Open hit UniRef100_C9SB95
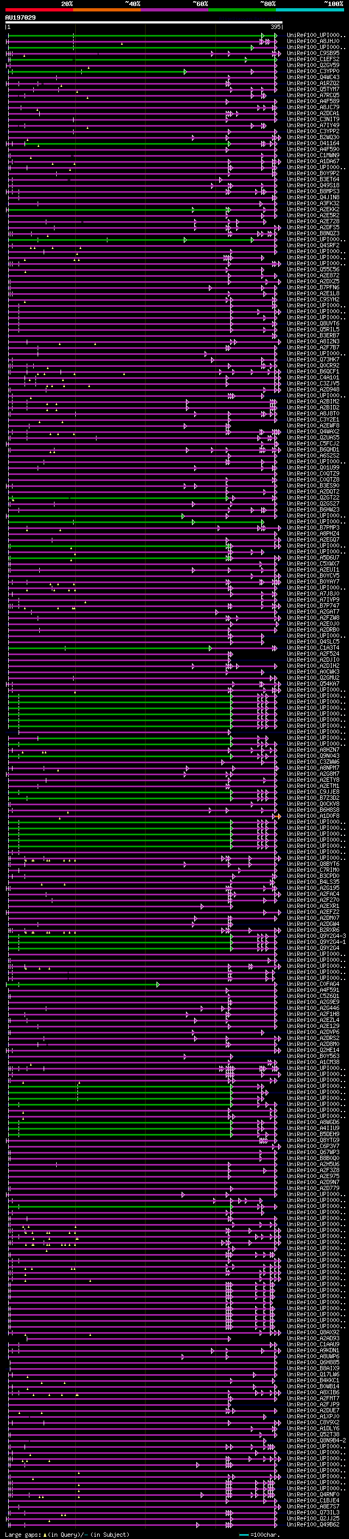Screen dimensions: 349x1539 click(x=313, y=53)
